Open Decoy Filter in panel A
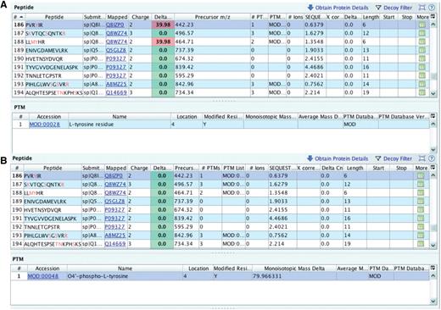441x310 pixels. [x=394, y=8]
